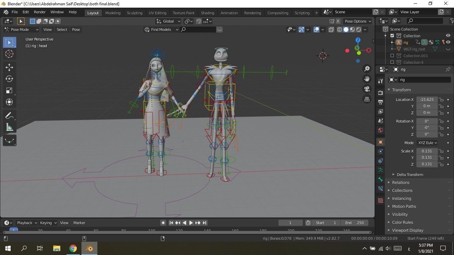
Task: Open the Playback popover
Action: [27, 223]
